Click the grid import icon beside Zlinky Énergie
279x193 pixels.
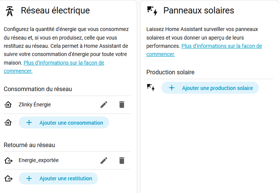(8, 105)
